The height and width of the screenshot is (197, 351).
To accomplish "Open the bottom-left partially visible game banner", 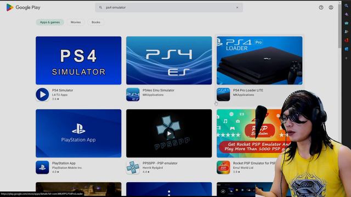I will (x=78, y=189).
